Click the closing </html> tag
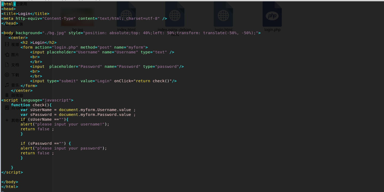Viewport: 384px width, 192px height. [x=10, y=187]
